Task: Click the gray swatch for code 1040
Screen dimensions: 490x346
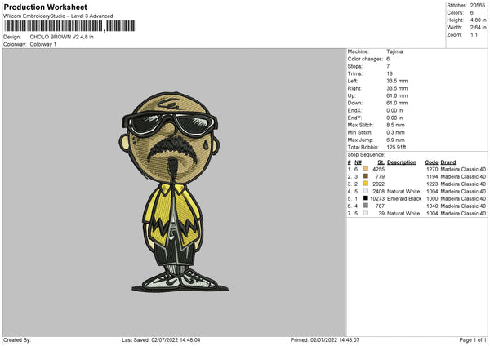Action: point(366,206)
